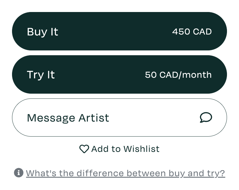Click the heart icon beside Add to Wishlist
Screen dimensions: 239x190
pyautogui.click(x=84, y=149)
